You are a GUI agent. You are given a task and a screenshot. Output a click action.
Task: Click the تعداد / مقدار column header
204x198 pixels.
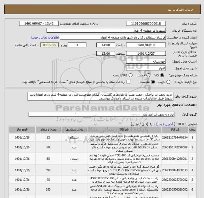click(x=48, y=129)
